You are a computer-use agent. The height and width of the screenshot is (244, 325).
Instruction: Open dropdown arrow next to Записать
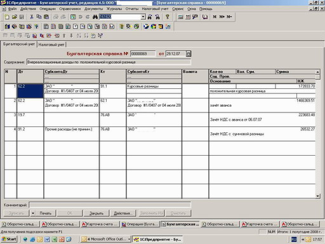click(33, 213)
